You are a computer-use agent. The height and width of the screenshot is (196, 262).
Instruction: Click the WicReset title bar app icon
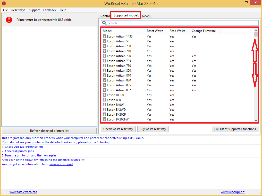point(4,3)
